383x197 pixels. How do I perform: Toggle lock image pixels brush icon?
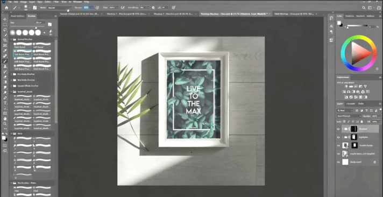tap(349, 122)
